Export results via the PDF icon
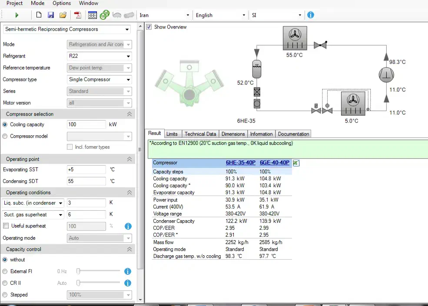Image resolution: width=428 pixels, height=306 pixels. click(78, 15)
